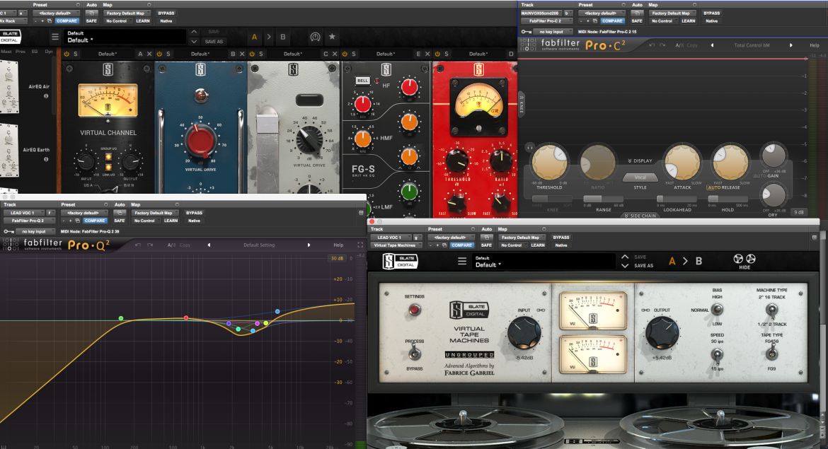Click the round dial icon beside the star
This screenshot has width=828, height=449.
click(315, 37)
